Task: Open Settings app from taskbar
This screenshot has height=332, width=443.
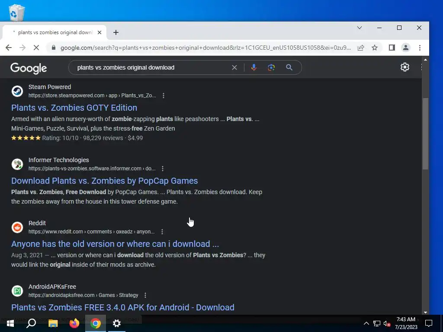Action: tap(117, 323)
